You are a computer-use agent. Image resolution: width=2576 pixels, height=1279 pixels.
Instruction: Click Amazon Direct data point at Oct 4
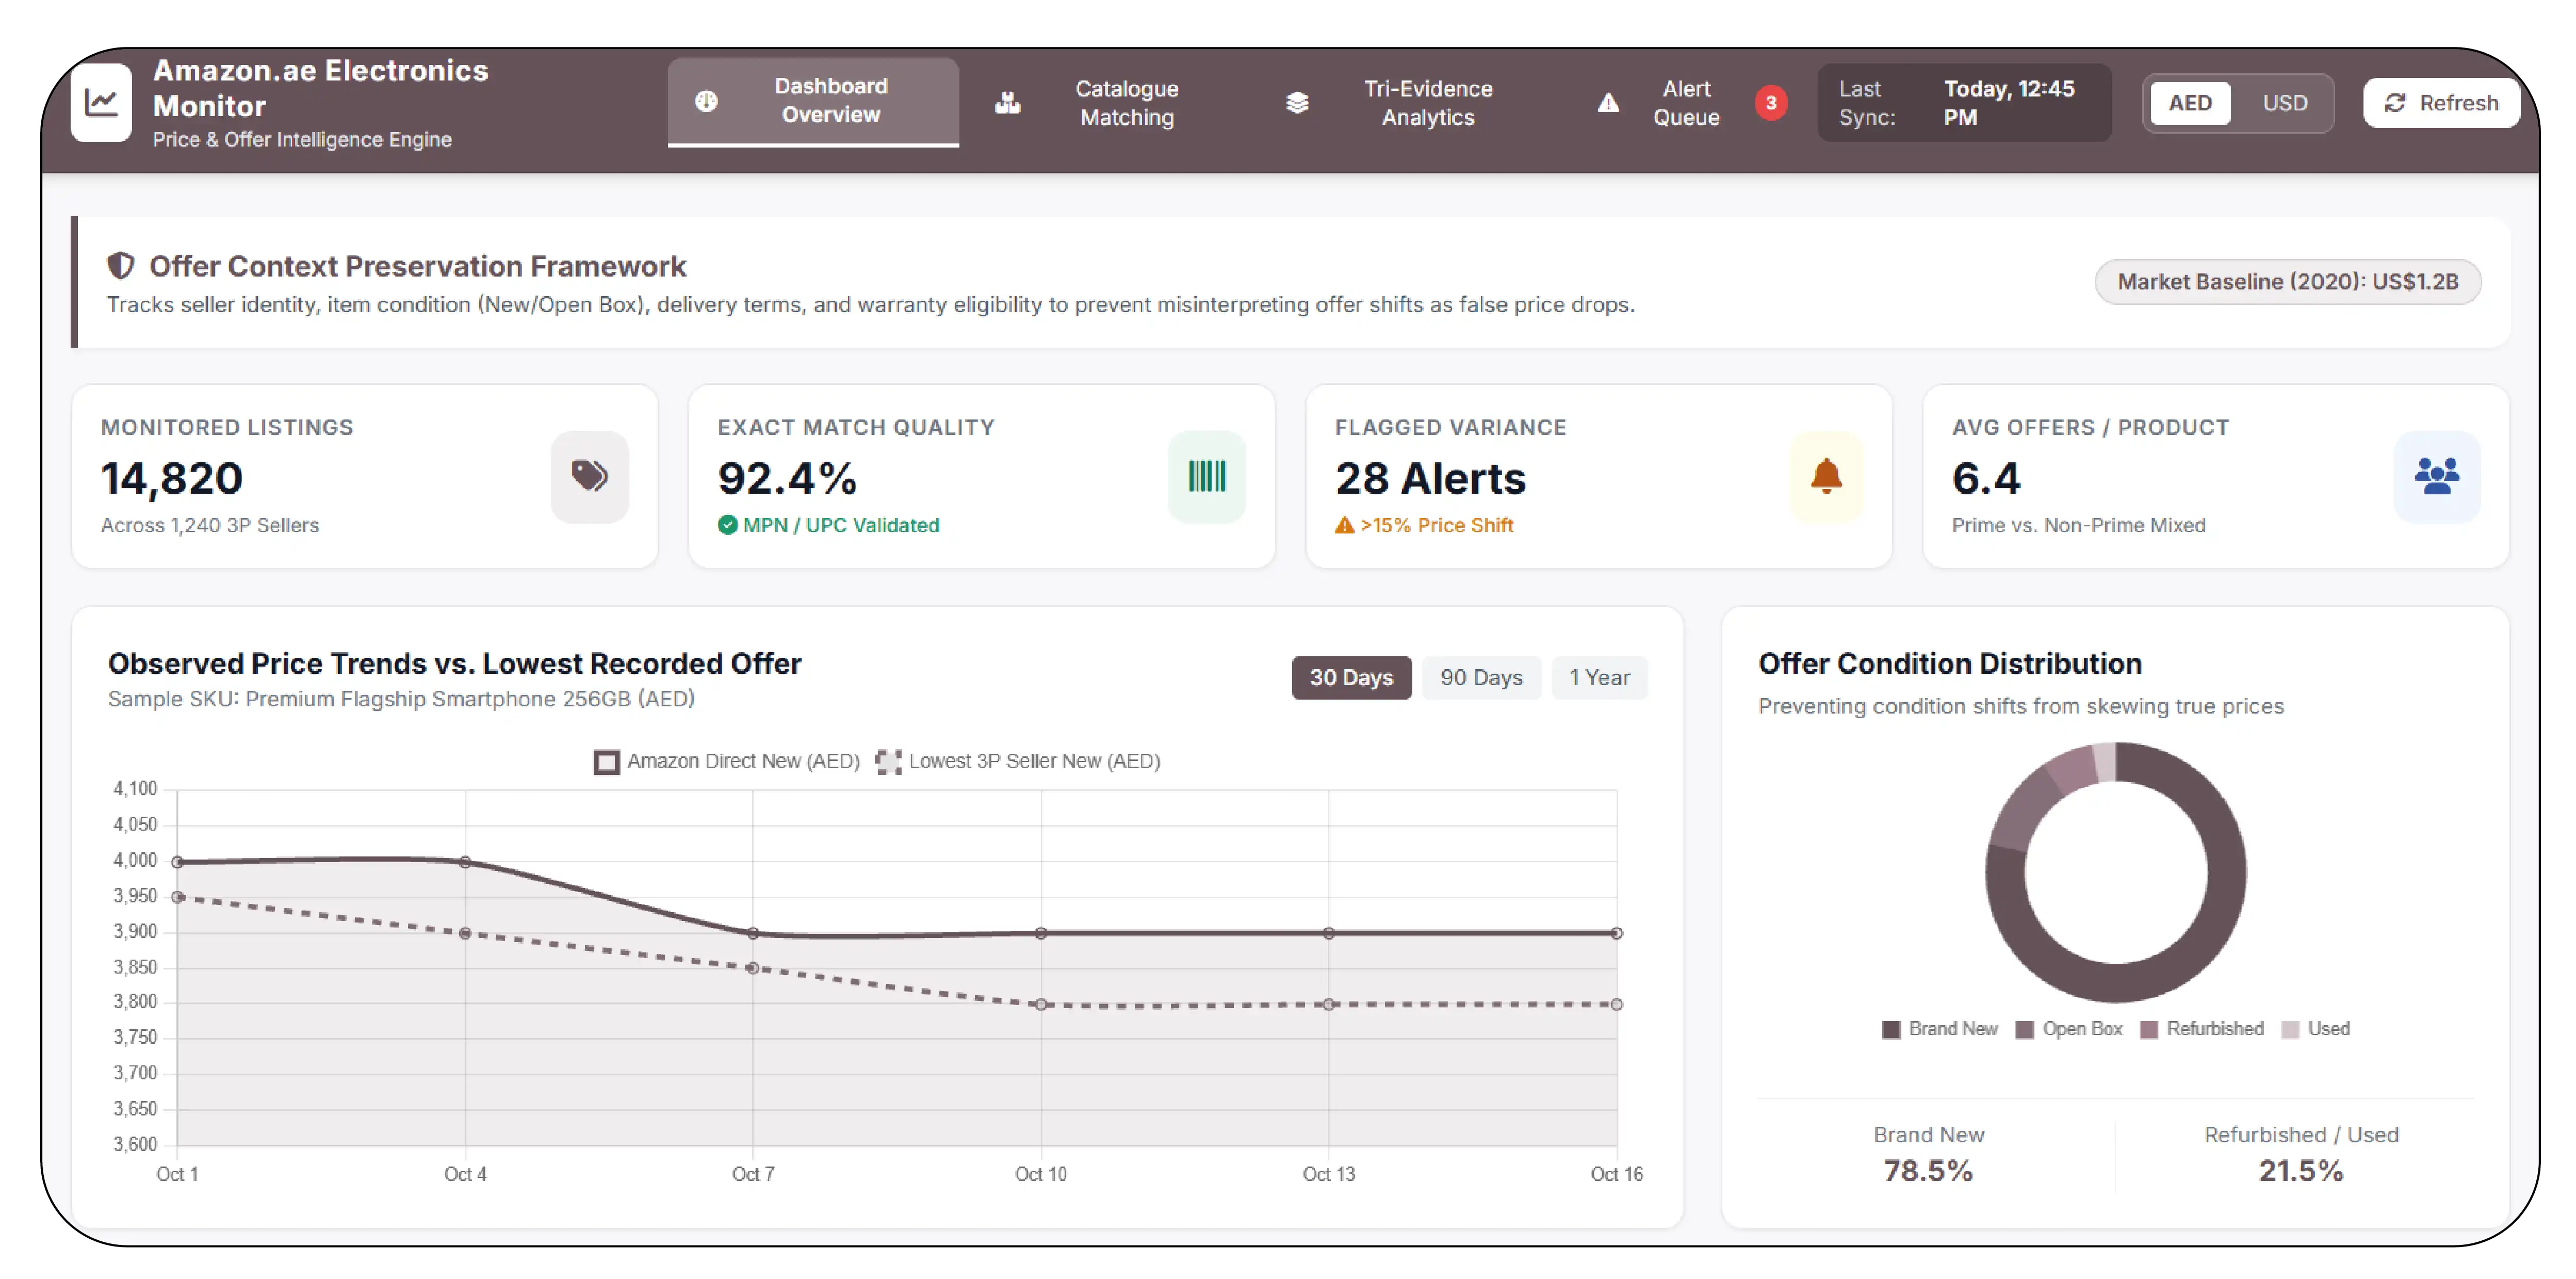465,862
